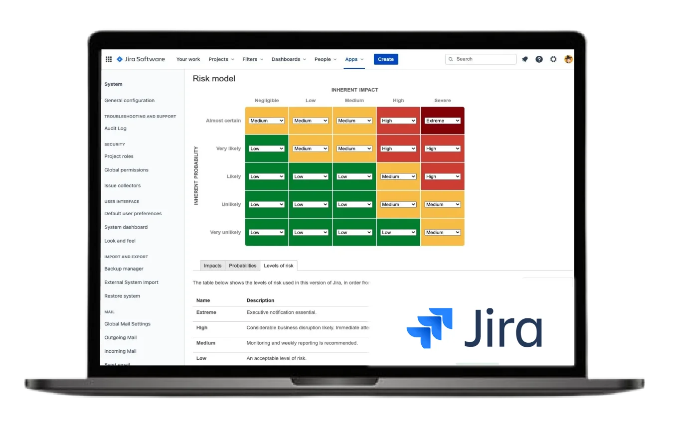
Task: Open Project roles in sidebar
Action: point(119,156)
